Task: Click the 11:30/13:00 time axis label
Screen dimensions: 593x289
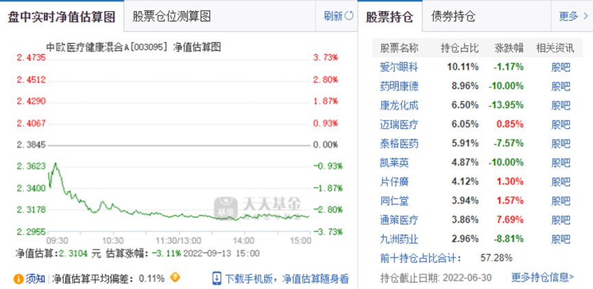Action: click(x=179, y=240)
